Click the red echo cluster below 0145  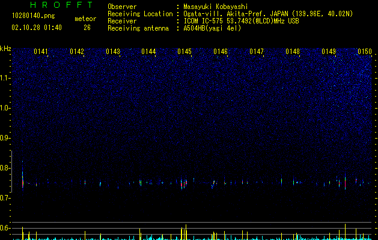[x=184, y=184]
